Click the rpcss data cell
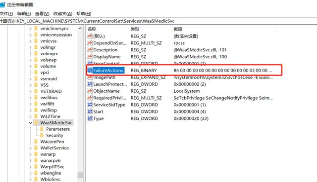Screen dimensions: 317x182 click(x=179, y=43)
